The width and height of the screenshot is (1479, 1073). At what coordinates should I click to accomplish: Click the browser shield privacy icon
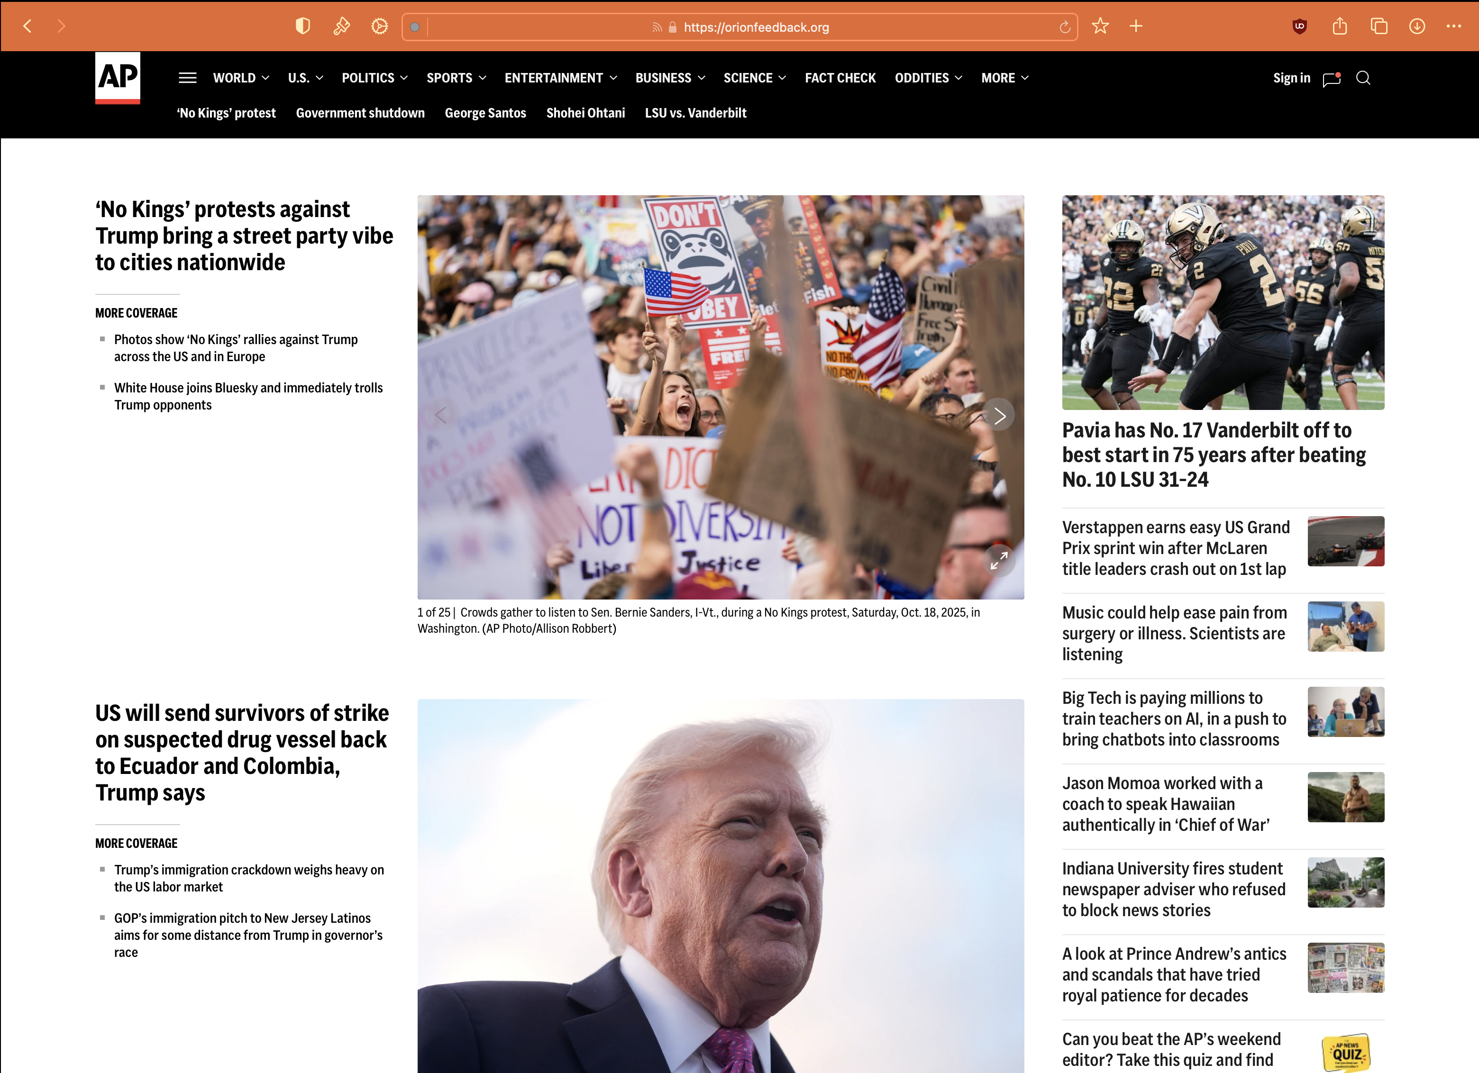pyautogui.click(x=302, y=26)
